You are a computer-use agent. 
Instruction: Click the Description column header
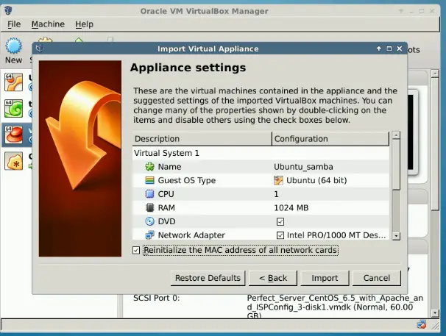202,139
